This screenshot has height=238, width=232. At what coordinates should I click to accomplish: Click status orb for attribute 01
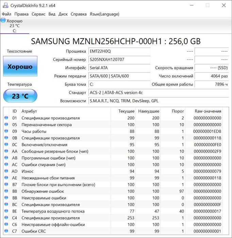click(6, 118)
